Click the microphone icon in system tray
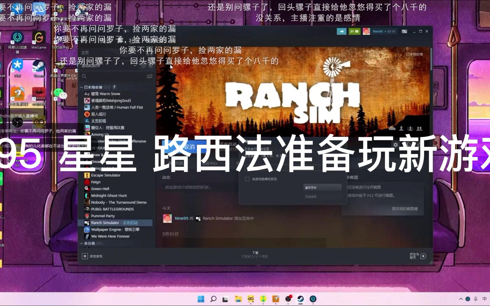The image size is (490, 306). pos(476,299)
